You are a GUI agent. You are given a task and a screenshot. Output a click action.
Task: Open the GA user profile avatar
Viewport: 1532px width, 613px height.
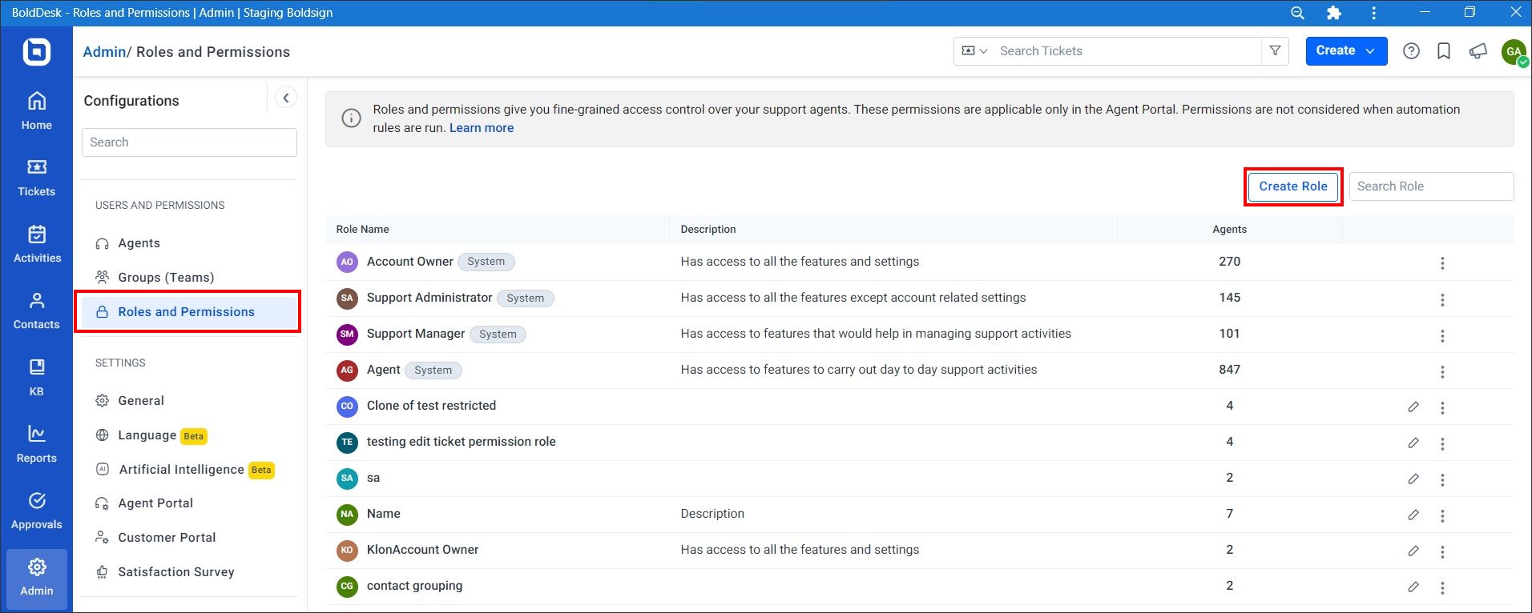click(1514, 51)
